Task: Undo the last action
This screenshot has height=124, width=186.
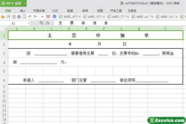Action: (30, 17)
